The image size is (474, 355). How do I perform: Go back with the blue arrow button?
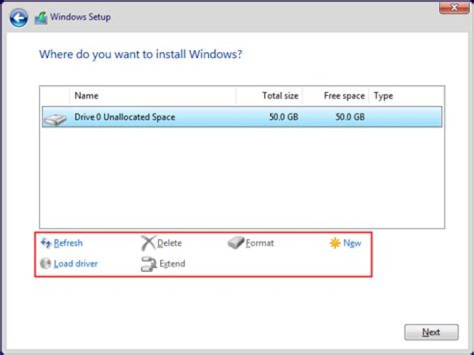[x=18, y=18]
